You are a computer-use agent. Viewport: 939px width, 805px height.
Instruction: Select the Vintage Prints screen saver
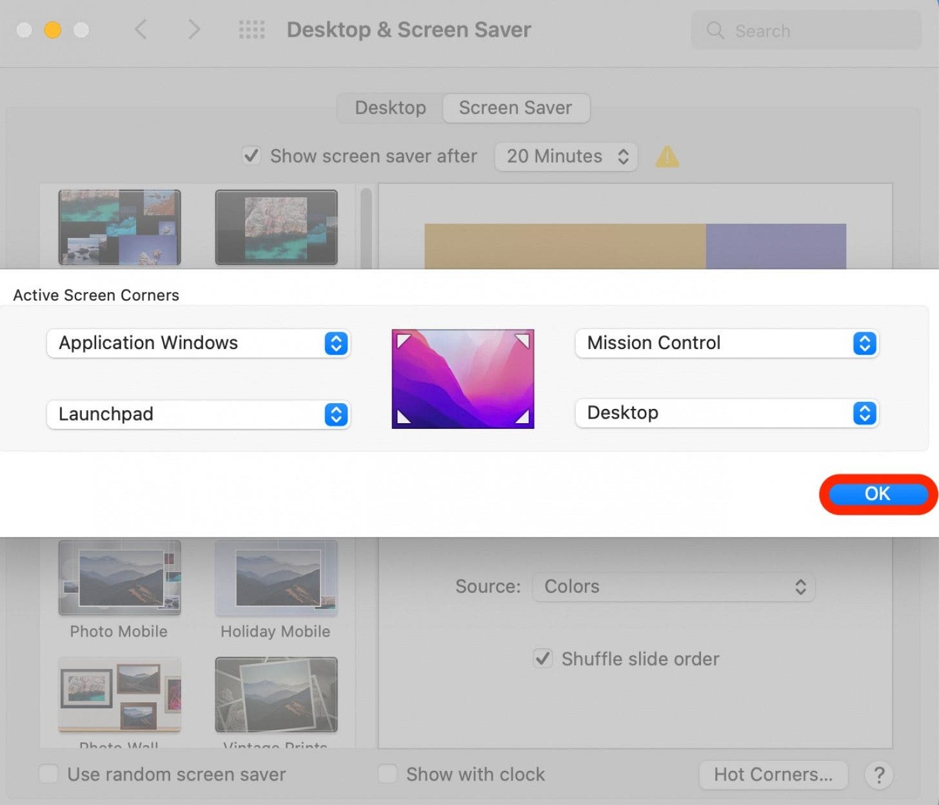pos(275,695)
